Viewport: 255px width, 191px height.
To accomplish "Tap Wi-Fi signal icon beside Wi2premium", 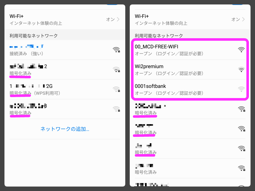I will pyautogui.click(x=241, y=69).
